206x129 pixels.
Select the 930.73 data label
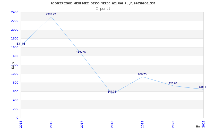coord(142,74)
